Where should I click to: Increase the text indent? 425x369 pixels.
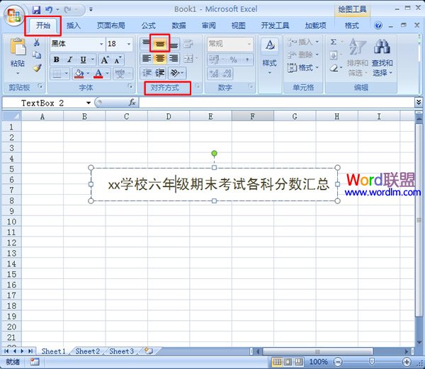tap(160, 73)
